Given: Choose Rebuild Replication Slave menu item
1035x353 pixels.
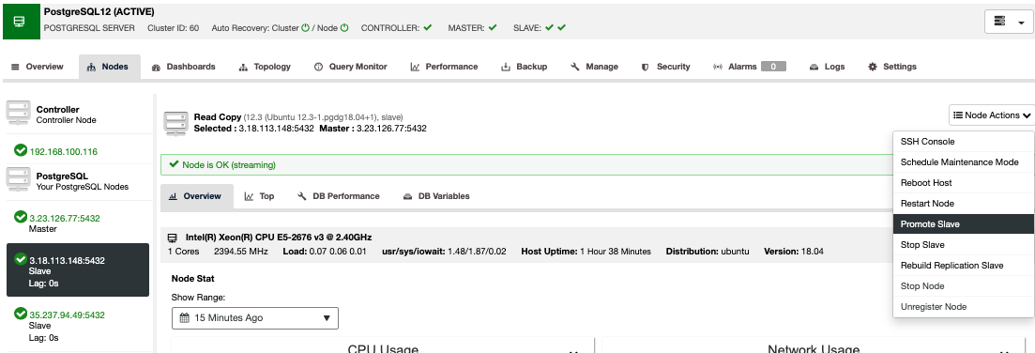Looking at the screenshot, I should click(x=963, y=266).
